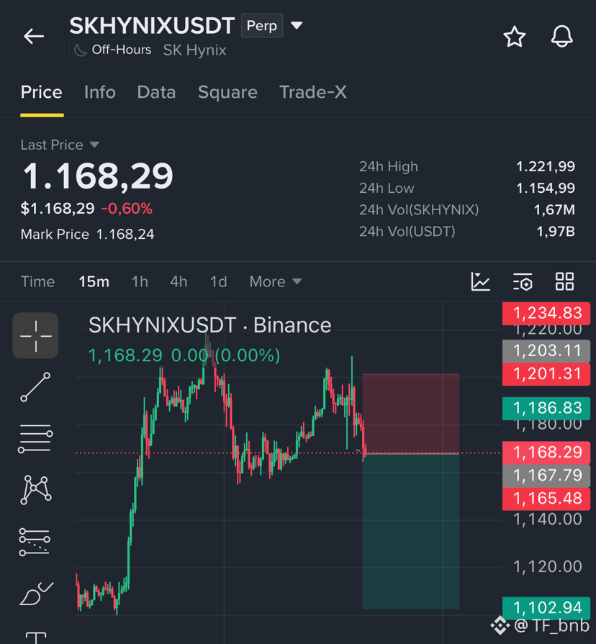Open the grid layout icon
Image resolution: width=596 pixels, height=644 pixels.
click(x=564, y=282)
